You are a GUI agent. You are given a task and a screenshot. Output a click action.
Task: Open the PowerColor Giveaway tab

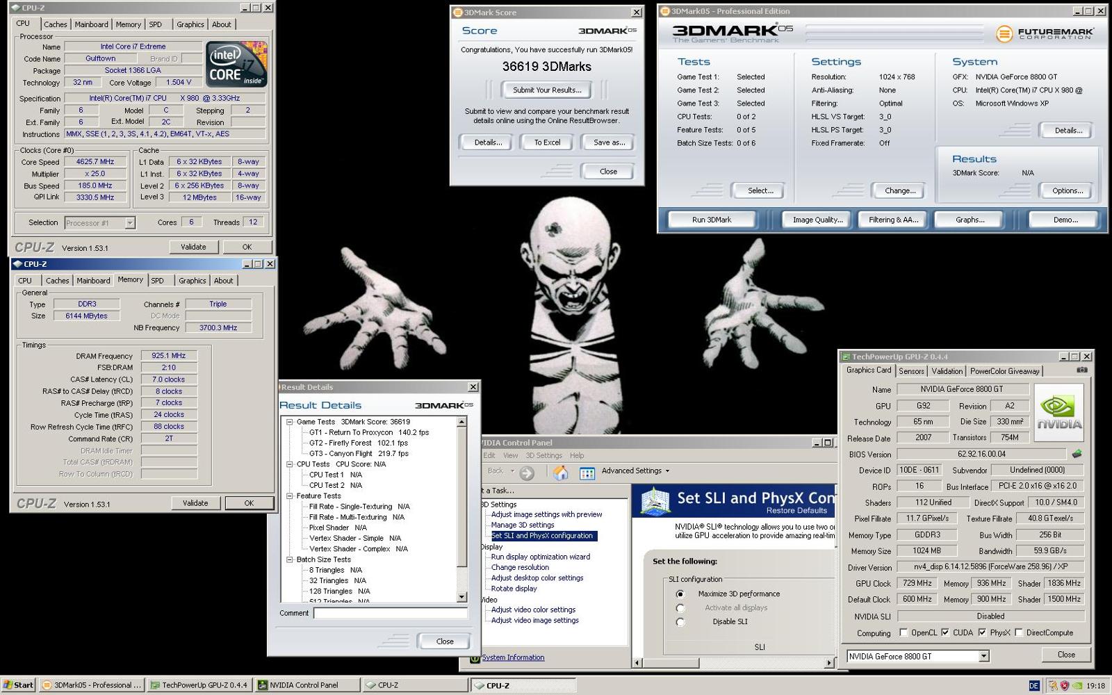point(1004,371)
